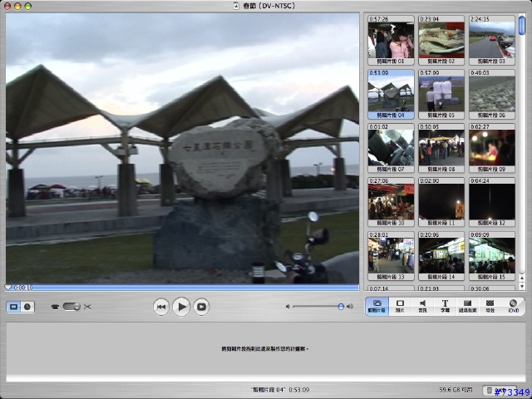Select clip 剪輯片段 06 pebbles thumbnail
Image resolution: width=532 pixels, height=399 pixels.
coord(492,94)
